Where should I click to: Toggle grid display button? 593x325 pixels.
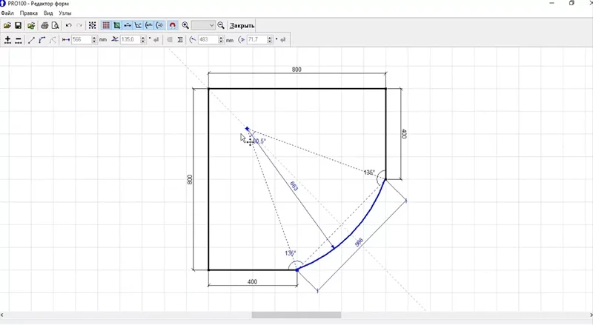[106, 25]
